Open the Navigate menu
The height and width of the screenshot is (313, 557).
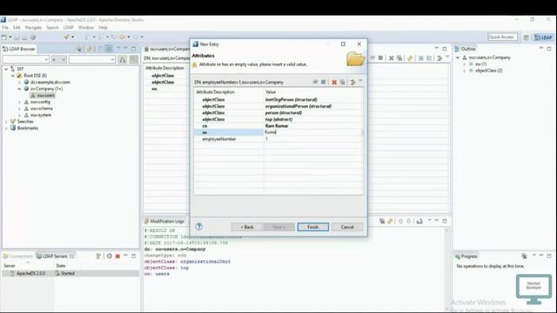(33, 28)
